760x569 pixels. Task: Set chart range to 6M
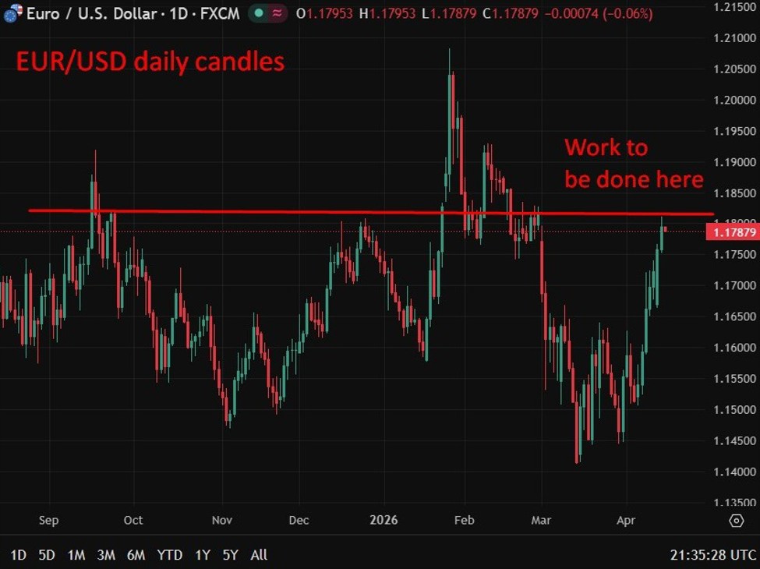pos(136,555)
